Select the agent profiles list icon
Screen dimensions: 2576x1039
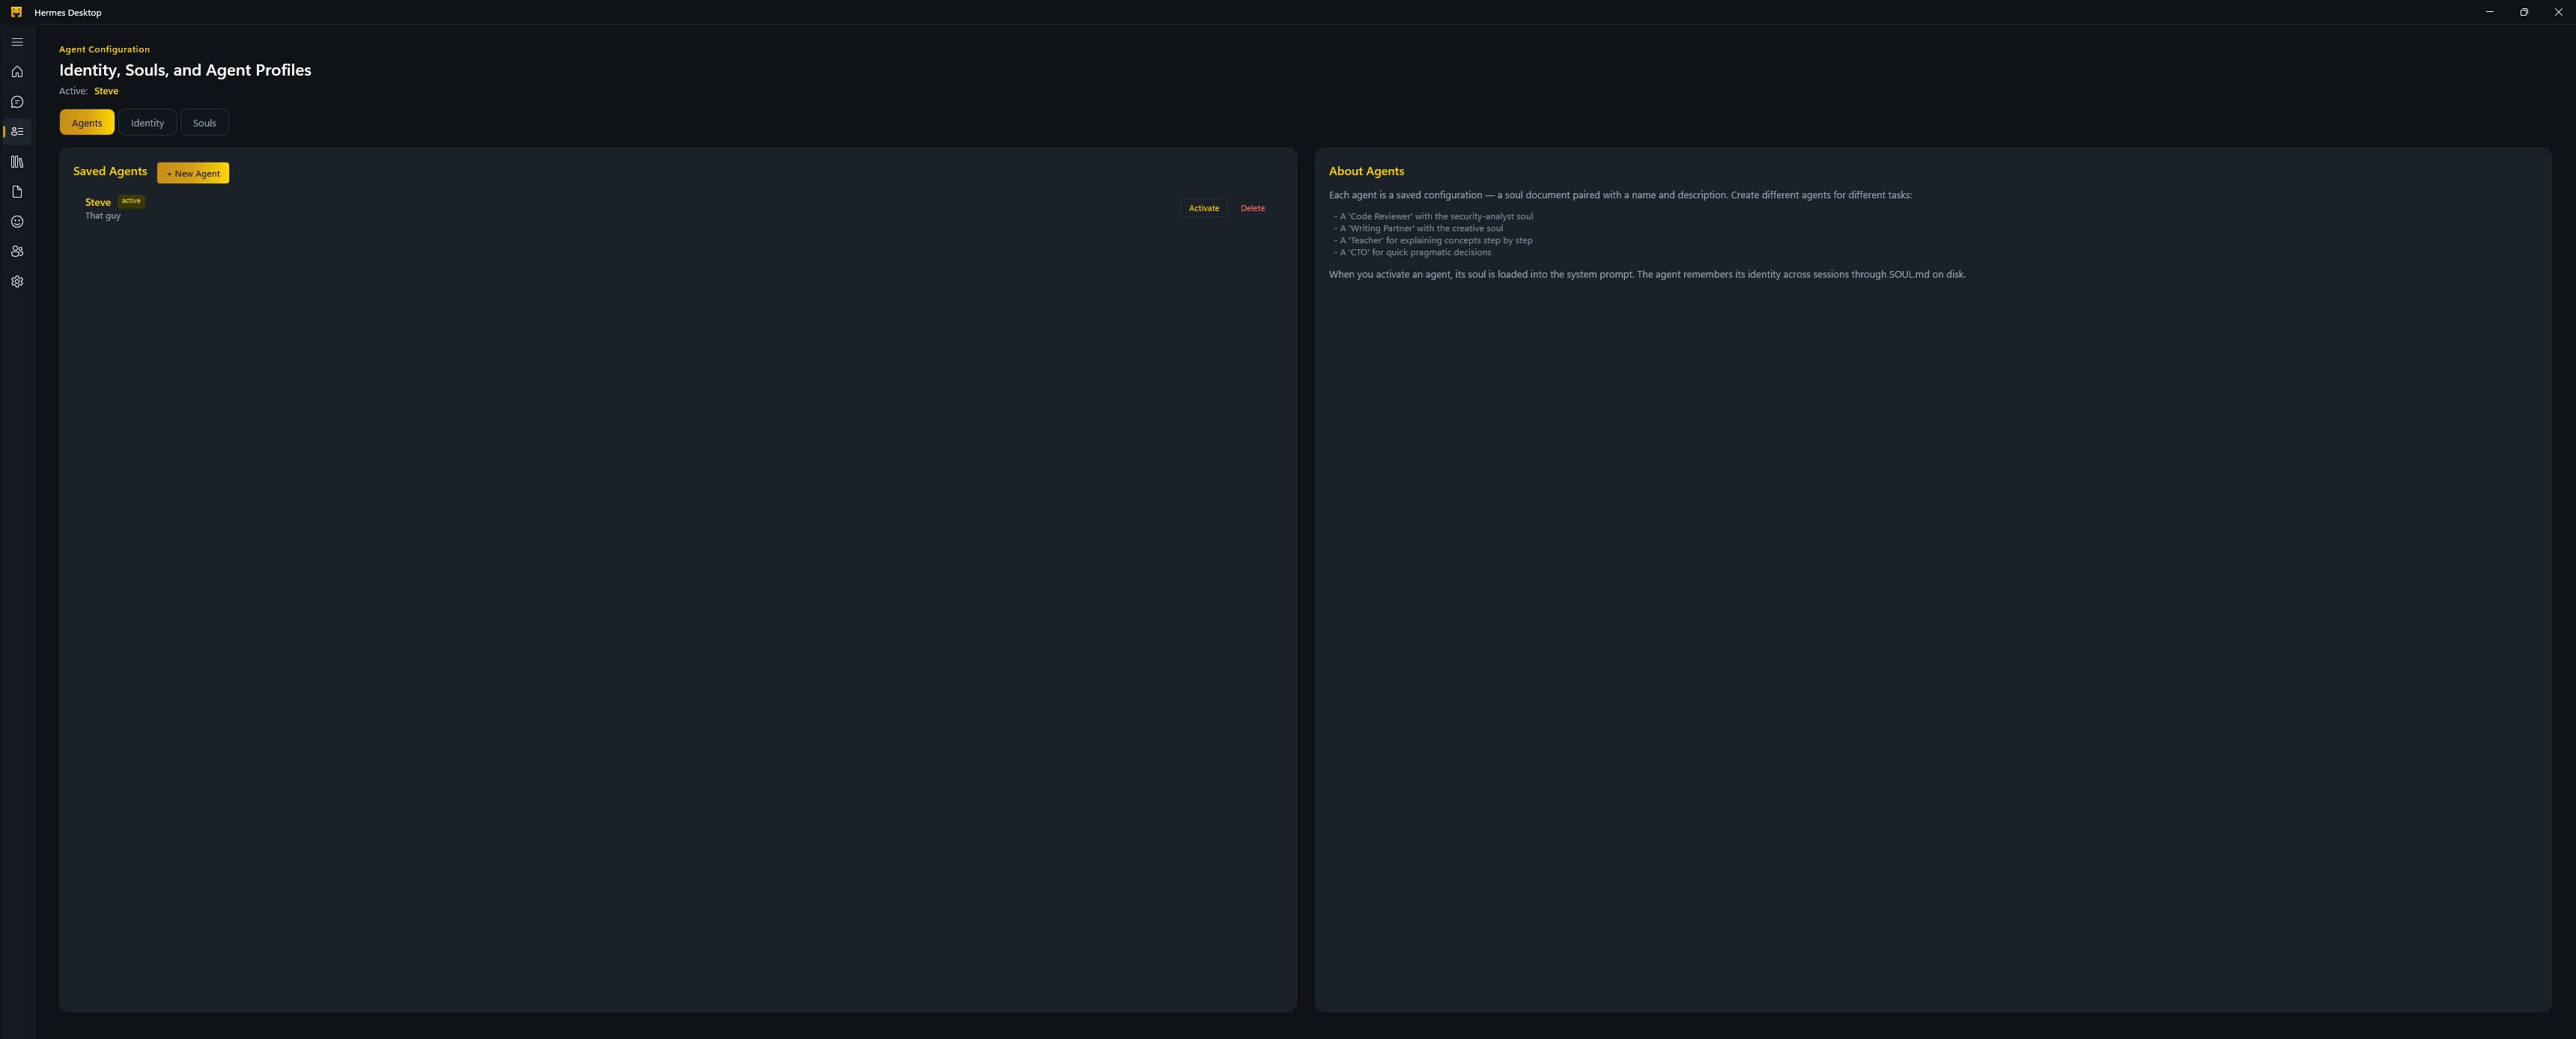pyautogui.click(x=17, y=132)
